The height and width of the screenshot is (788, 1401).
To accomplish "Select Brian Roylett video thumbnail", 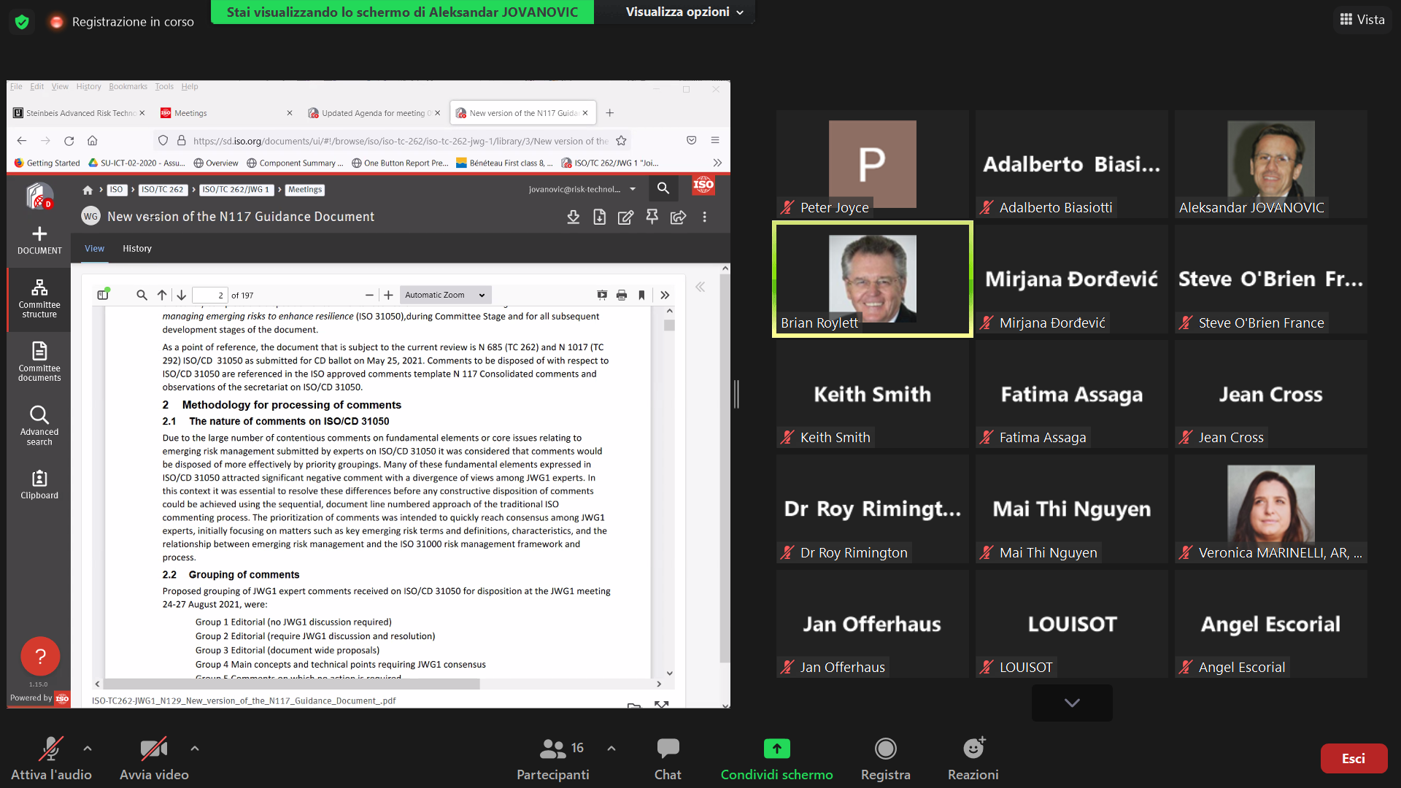I will click(872, 279).
